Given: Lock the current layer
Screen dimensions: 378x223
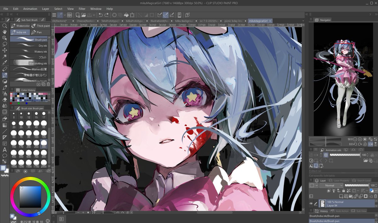Looking at the screenshot, I should click(x=344, y=191).
